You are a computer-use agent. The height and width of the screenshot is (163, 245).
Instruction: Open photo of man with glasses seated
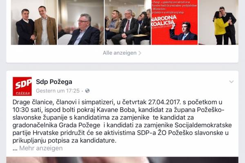coord(81,22)
